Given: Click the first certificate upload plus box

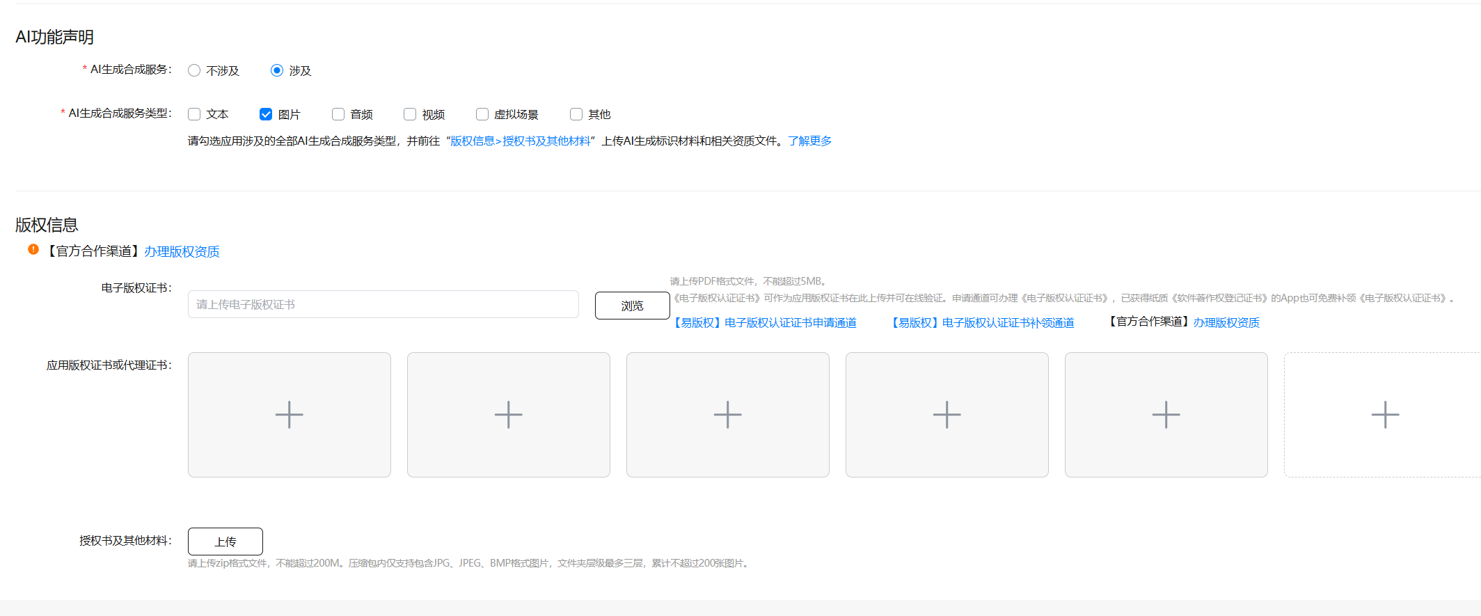Looking at the screenshot, I should (x=289, y=415).
